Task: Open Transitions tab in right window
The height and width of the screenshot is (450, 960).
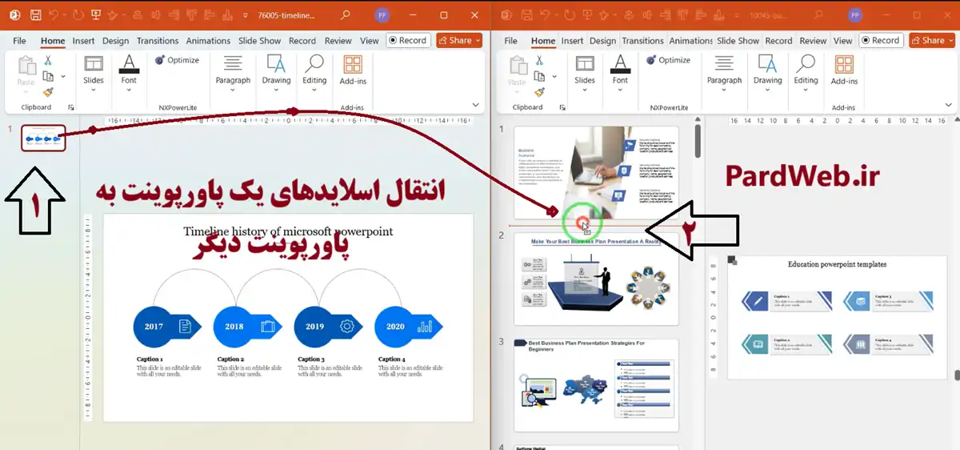Action: point(642,41)
